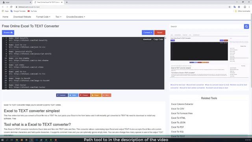252x142 pixels.
Task: Open the Excel To Formula View link
Action: click(182, 113)
